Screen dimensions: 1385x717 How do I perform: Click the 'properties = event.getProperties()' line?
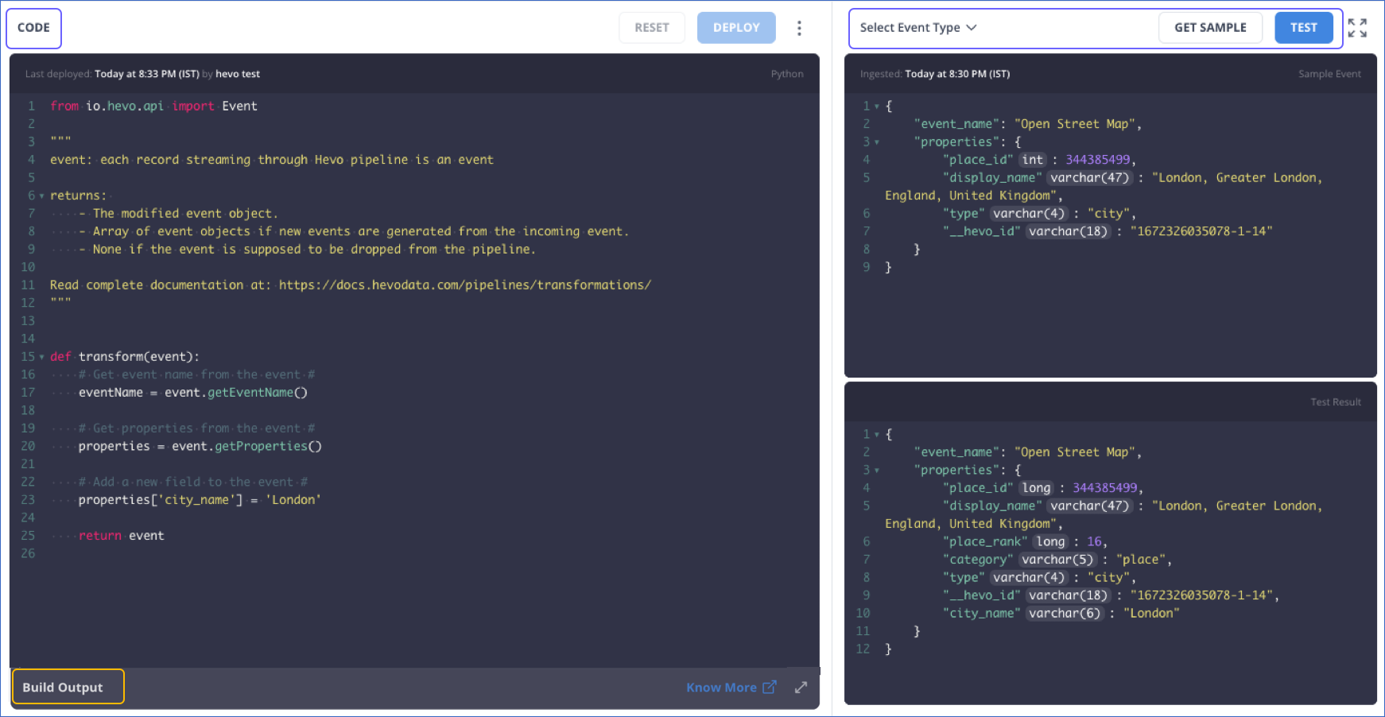(x=200, y=446)
